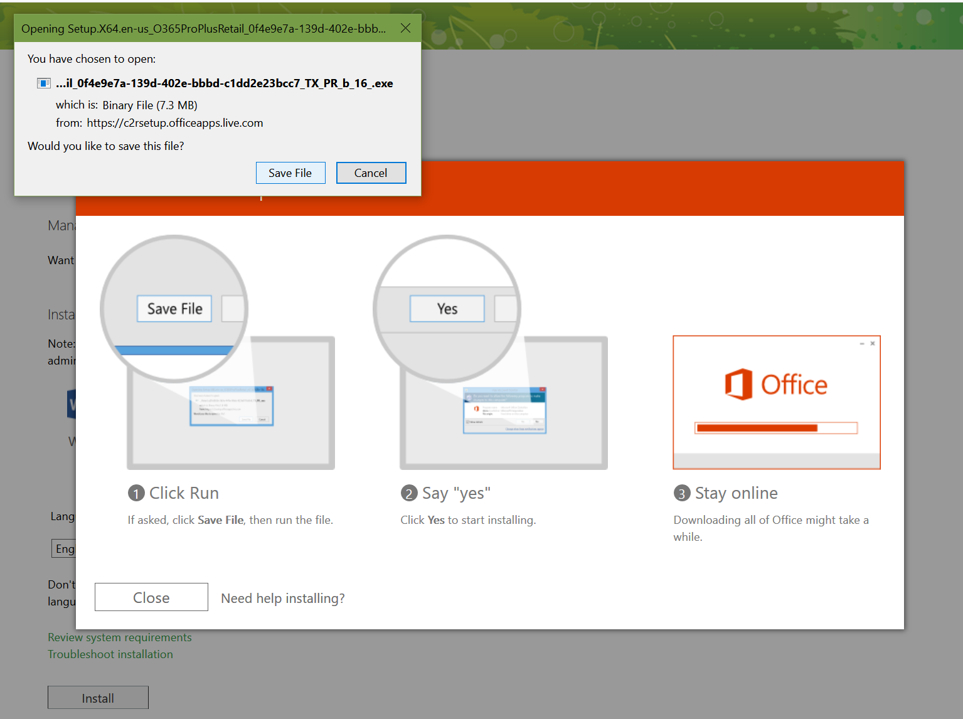Screen dimensions: 963x719
Task: Click the Word icon behind the overlay
Action: [71, 403]
